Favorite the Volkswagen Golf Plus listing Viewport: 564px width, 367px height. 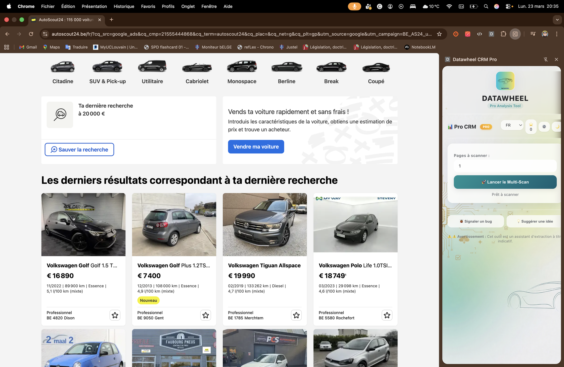[205, 315]
